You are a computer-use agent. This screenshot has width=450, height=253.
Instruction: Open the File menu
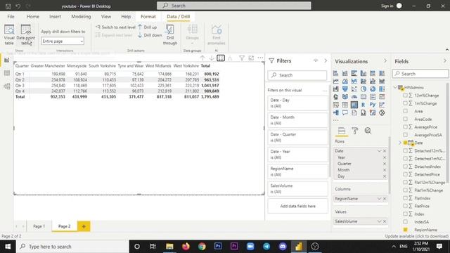click(x=11, y=17)
